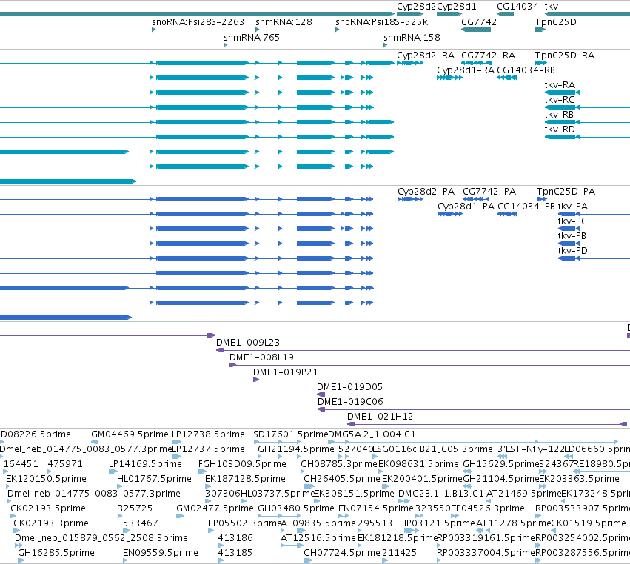The width and height of the screenshot is (630, 564).
Task: Click the tkv-PB protein label
Action: [x=572, y=236]
